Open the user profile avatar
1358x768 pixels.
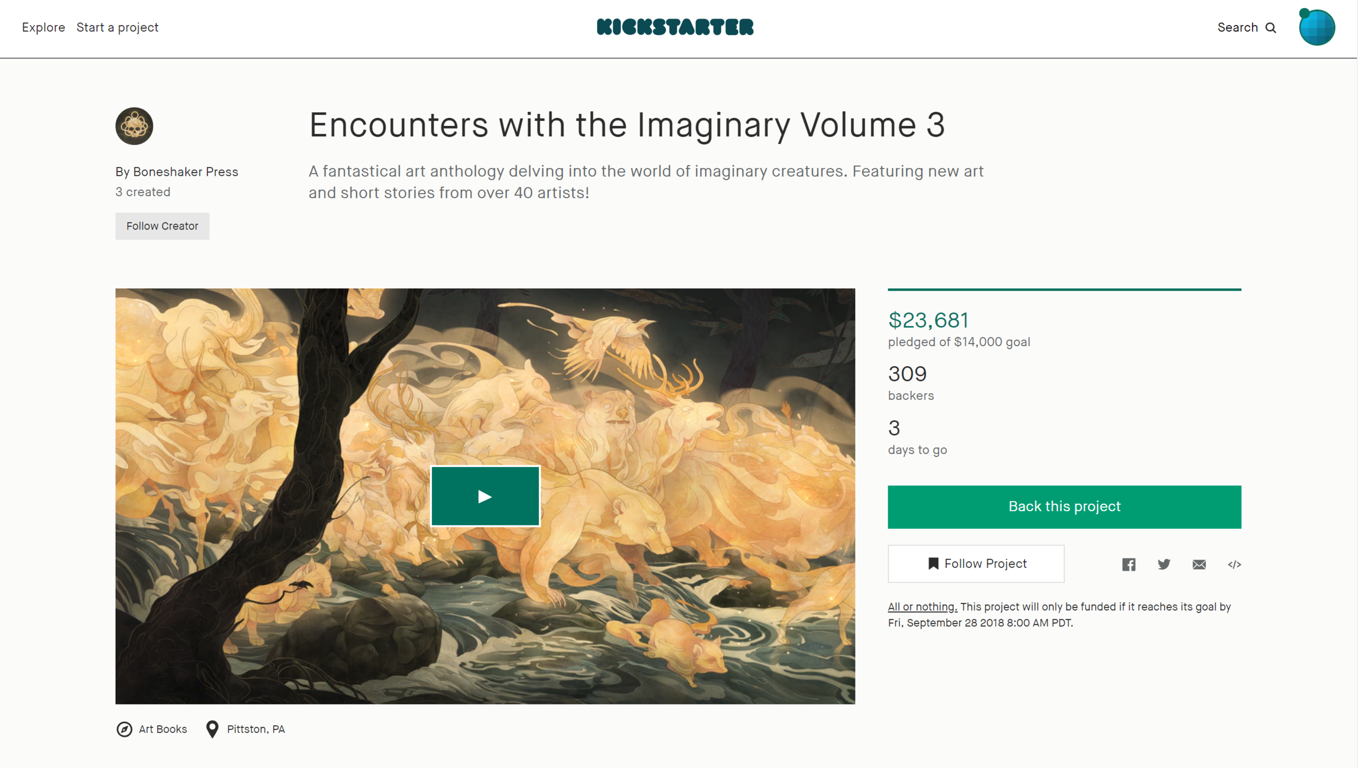click(1317, 27)
